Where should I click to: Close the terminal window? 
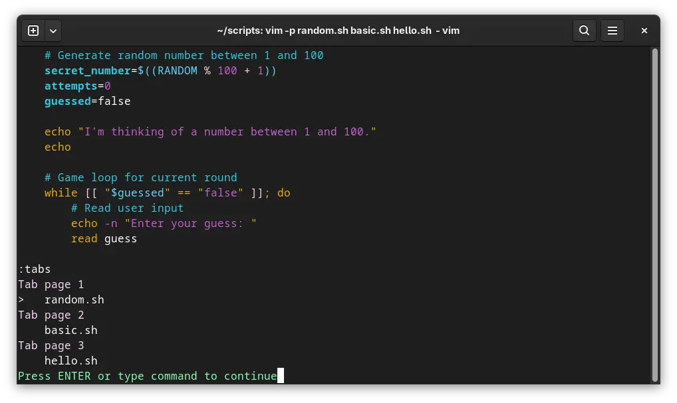643,31
